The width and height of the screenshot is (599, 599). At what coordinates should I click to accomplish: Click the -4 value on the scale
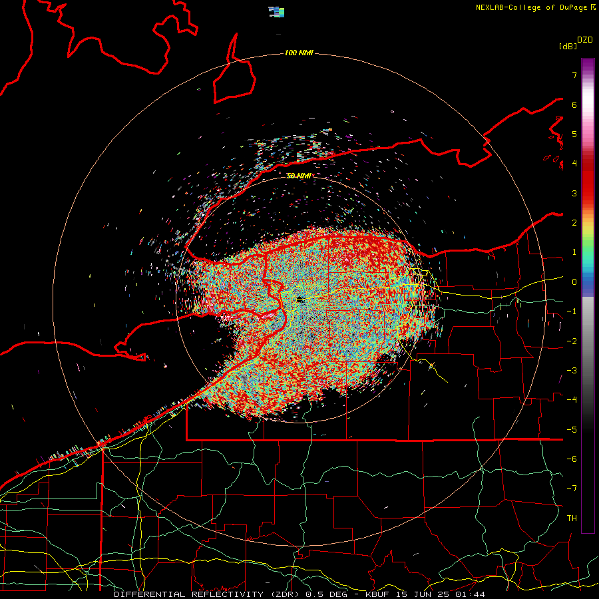tap(572, 400)
